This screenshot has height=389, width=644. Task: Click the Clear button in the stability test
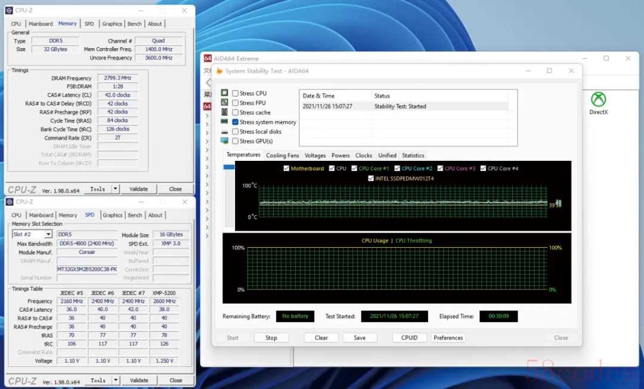(321, 337)
